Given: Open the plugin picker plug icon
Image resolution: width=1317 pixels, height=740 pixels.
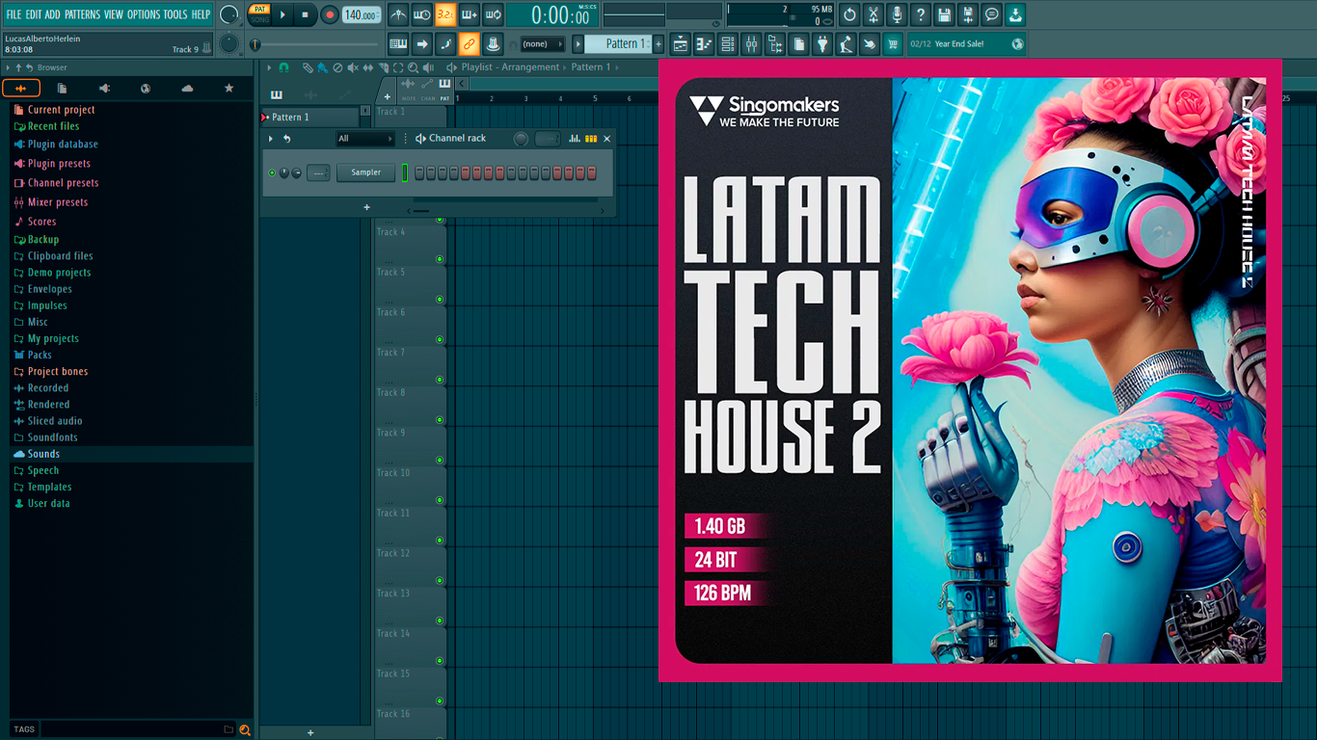Looking at the screenshot, I should (x=822, y=43).
